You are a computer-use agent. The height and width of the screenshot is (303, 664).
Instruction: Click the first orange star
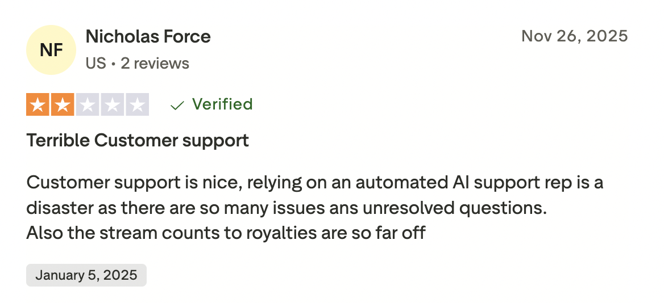click(38, 105)
